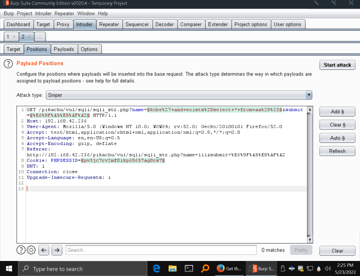Switch to the Options sub-tab

pos(89,49)
